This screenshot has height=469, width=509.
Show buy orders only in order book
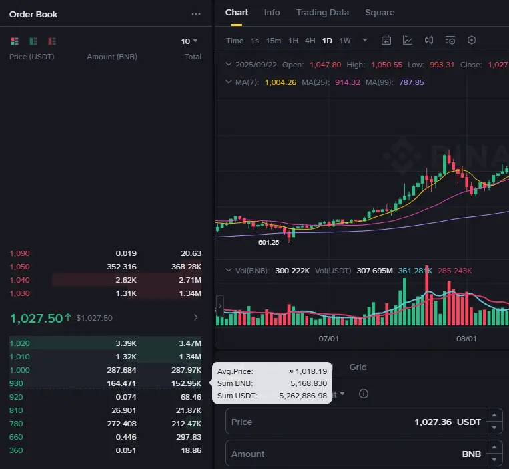[33, 41]
